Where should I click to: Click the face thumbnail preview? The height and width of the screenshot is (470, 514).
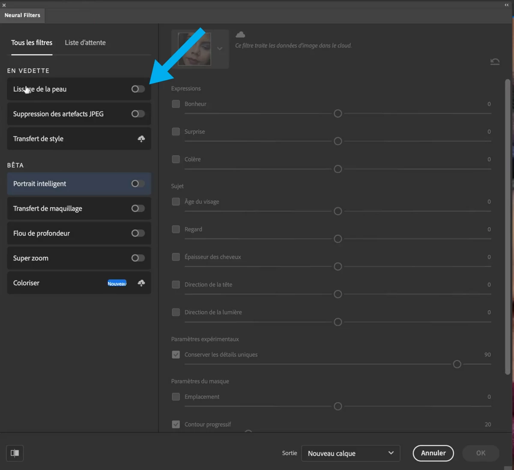point(194,49)
